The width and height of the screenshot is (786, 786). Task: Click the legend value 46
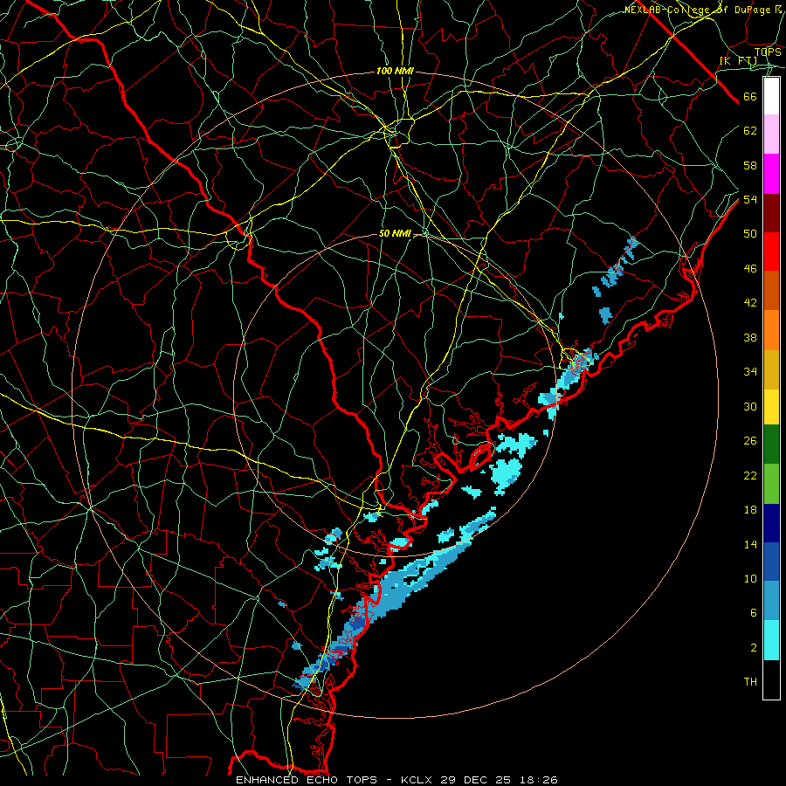tap(750, 269)
